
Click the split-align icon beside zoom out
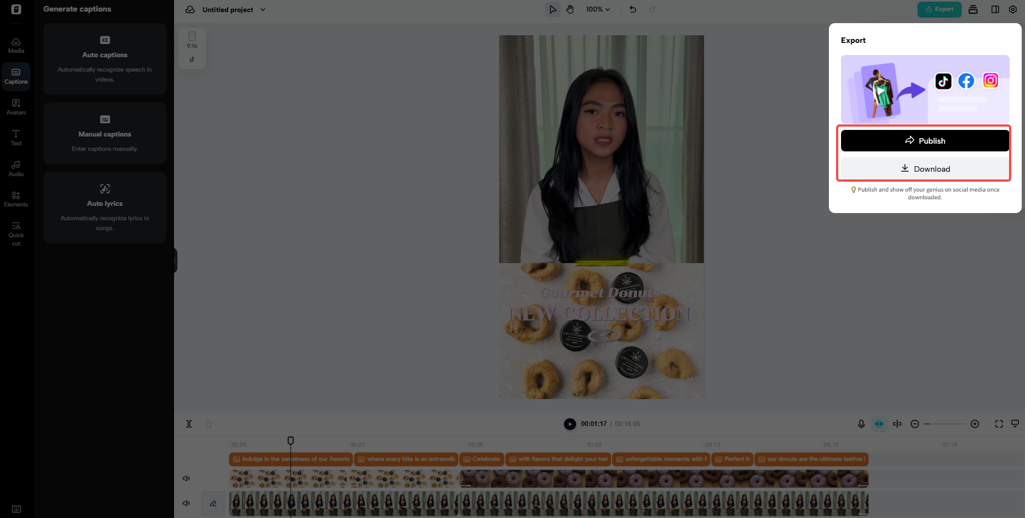[x=897, y=424]
